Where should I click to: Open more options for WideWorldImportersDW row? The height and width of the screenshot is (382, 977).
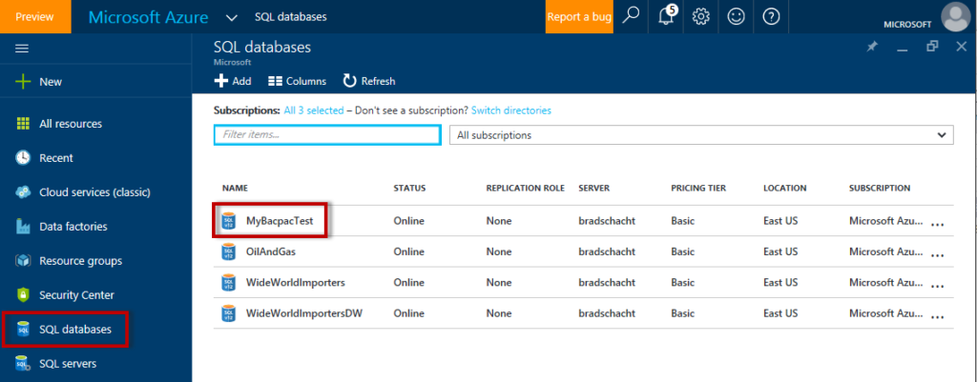pos(937,316)
